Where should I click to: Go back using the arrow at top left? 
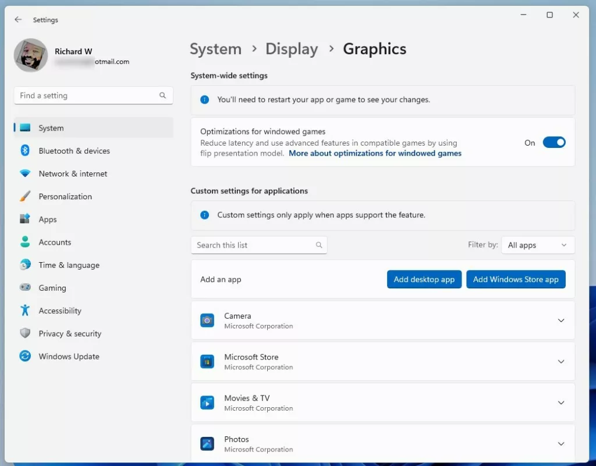tap(18, 19)
